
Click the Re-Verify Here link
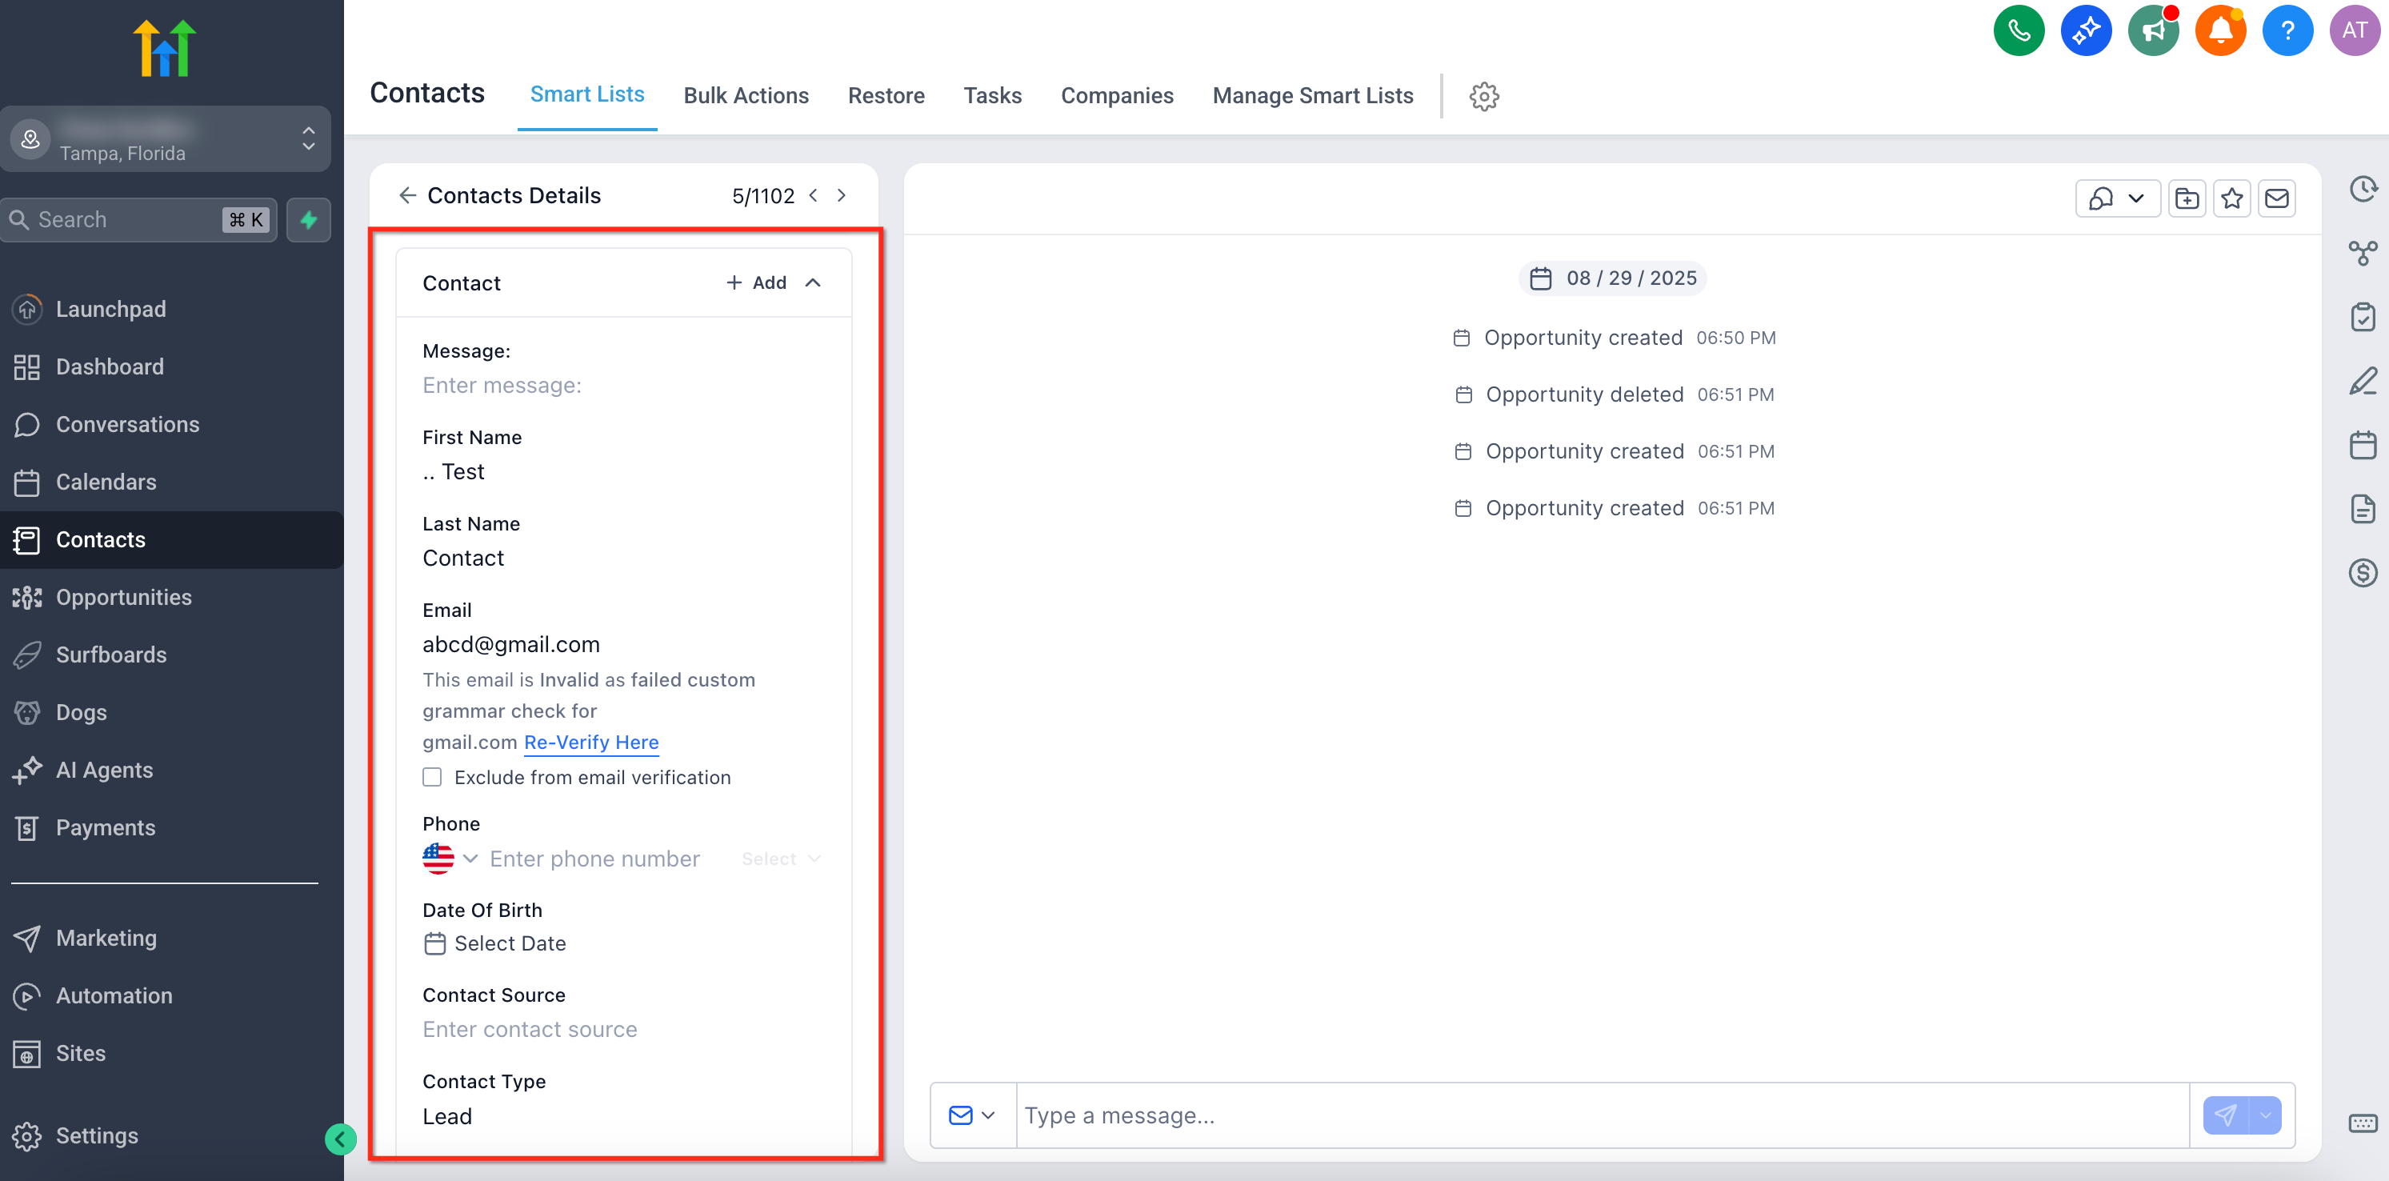click(x=590, y=743)
